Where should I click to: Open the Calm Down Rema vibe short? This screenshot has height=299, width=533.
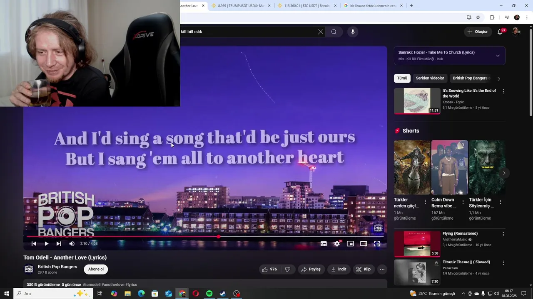pos(450,167)
